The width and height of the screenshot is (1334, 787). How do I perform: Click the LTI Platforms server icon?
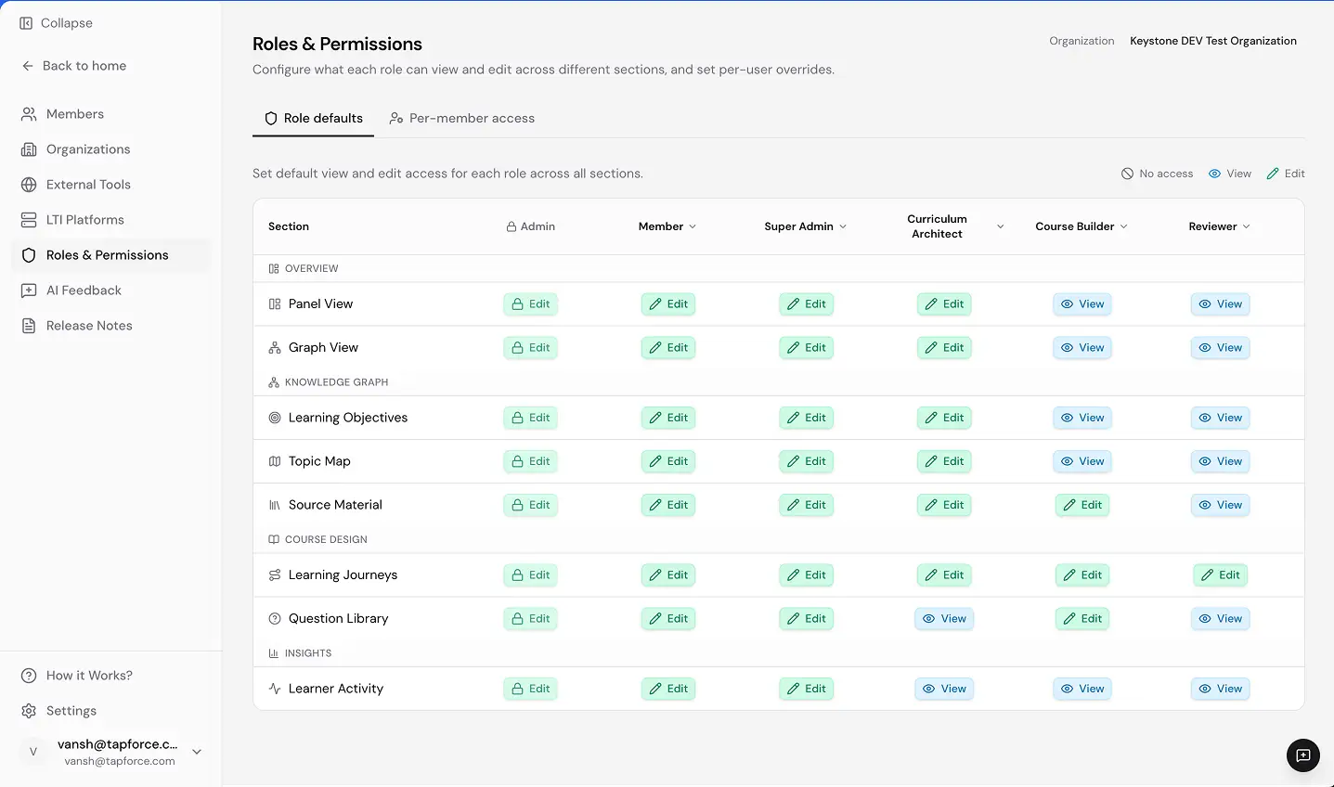(29, 220)
